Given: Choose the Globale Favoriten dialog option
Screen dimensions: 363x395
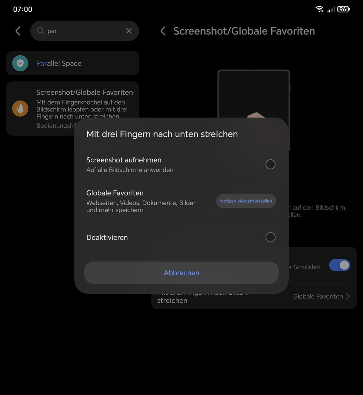Looking at the screenshot, I should coord(142,201).
